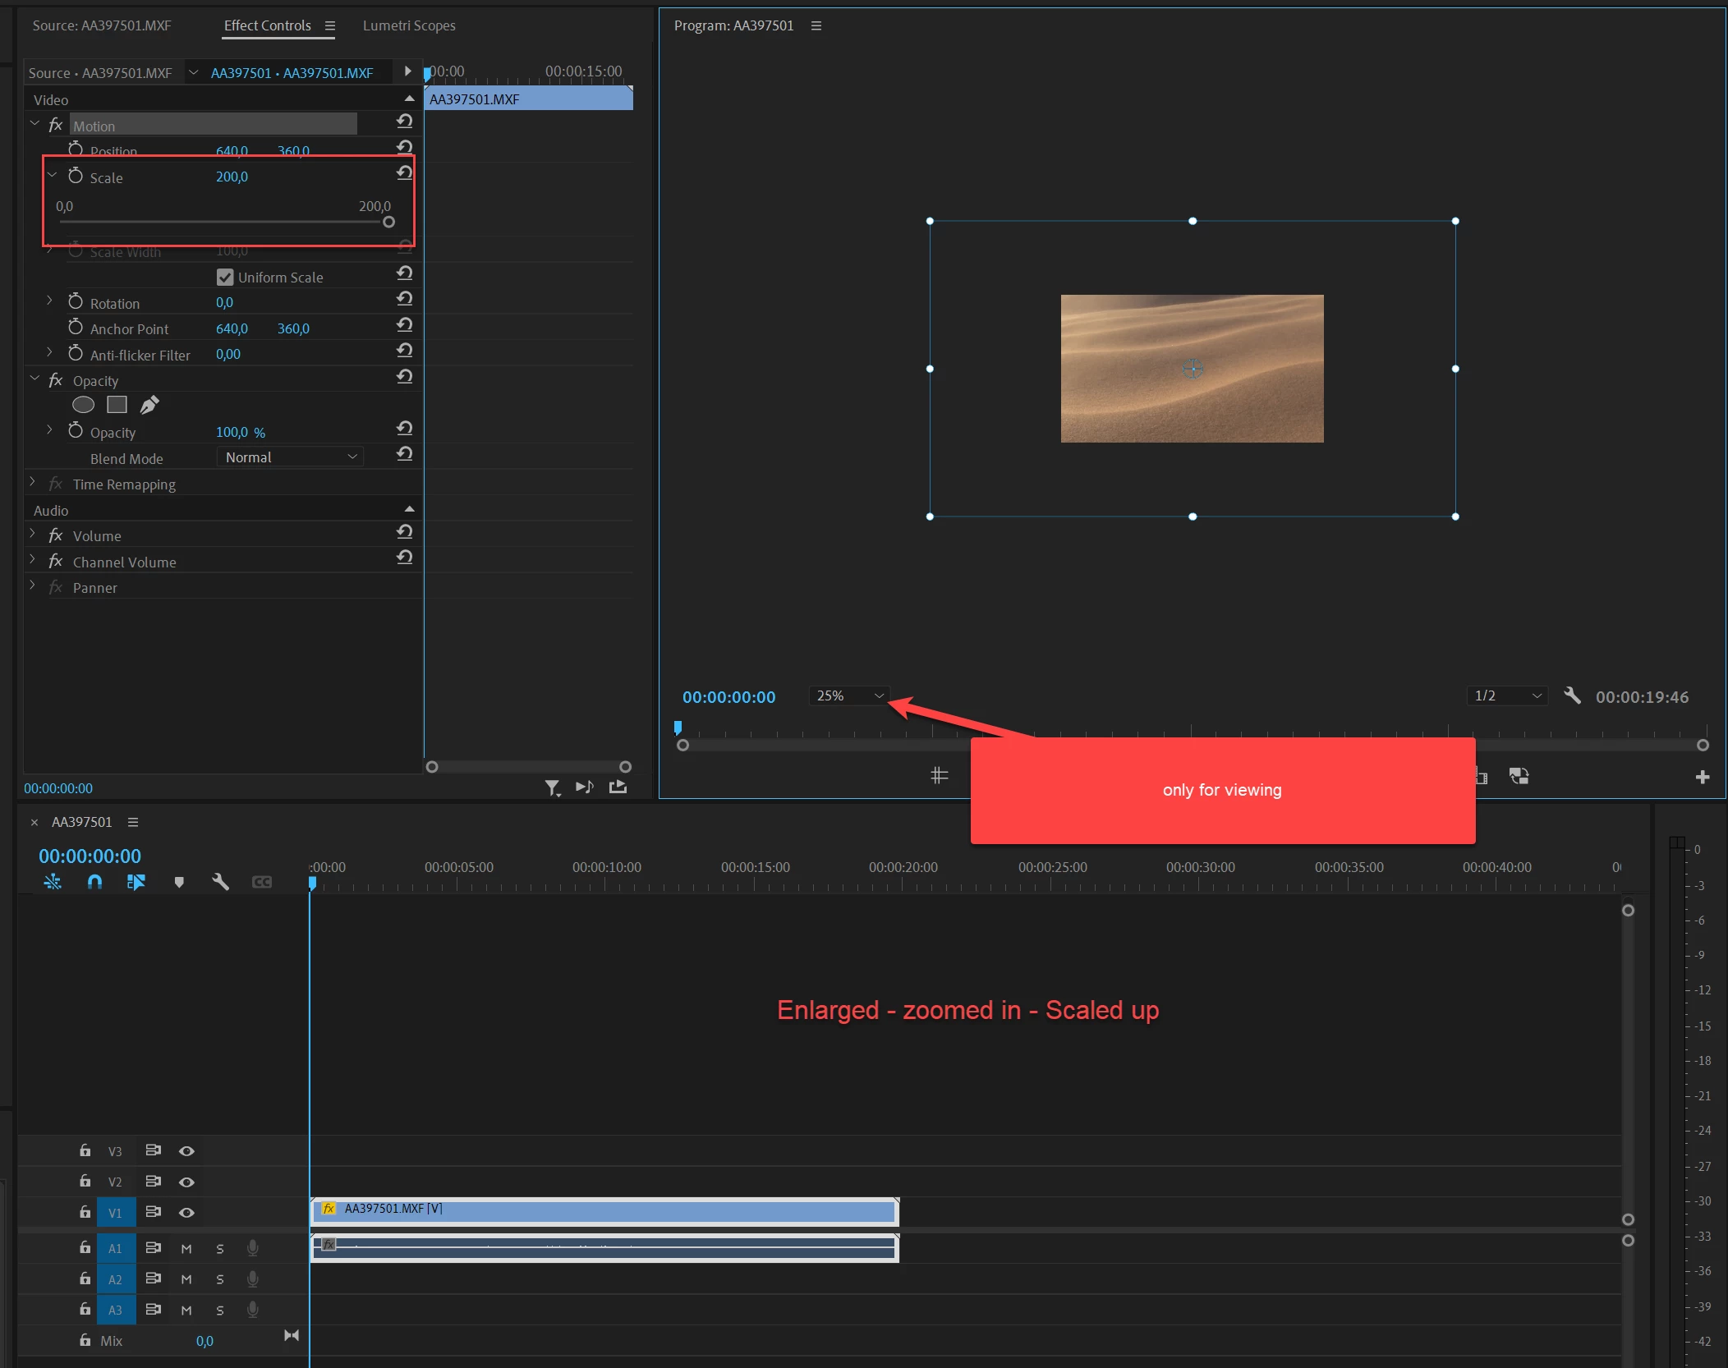The width and height of the screenshot is (1728, 1368).
Task: Select the Opacity pen mask tool
Action: 149,405
